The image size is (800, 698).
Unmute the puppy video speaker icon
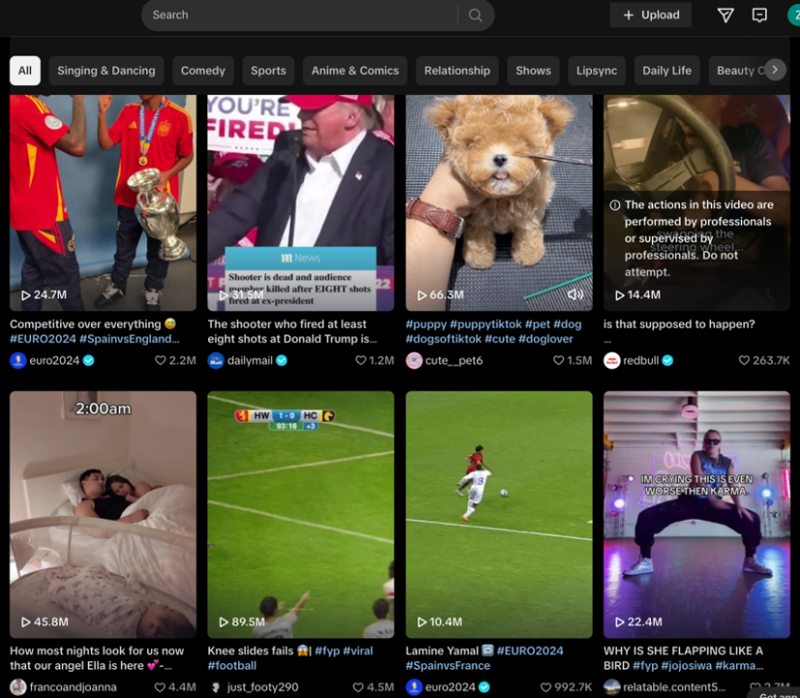pyautogui.click(x=575, y=295)
